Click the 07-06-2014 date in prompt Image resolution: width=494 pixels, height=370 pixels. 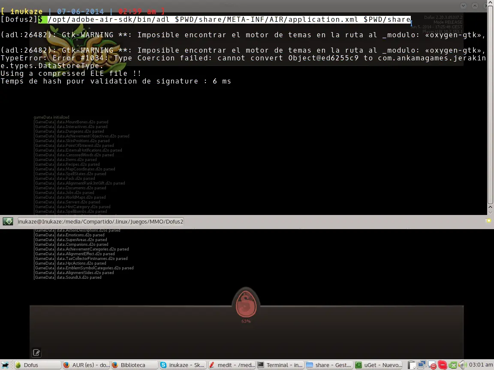click(x=80, y=12)
